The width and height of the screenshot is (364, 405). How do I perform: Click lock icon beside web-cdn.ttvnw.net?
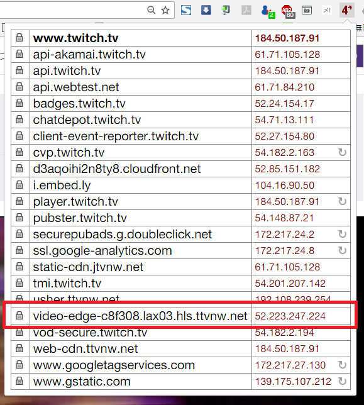pyautogui.click(x=19, y=348)
